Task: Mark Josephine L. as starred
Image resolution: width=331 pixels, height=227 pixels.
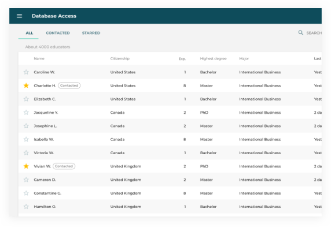Action: click(x=26, y=126)
